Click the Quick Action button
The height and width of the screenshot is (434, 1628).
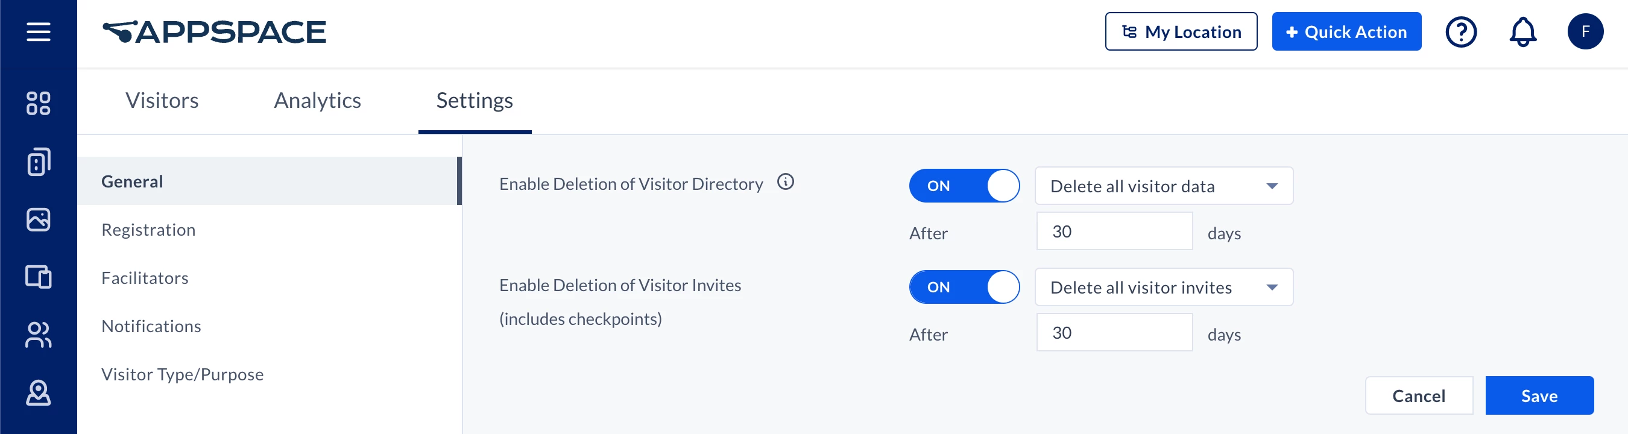pyautogui.click(x=1346, y=31)
